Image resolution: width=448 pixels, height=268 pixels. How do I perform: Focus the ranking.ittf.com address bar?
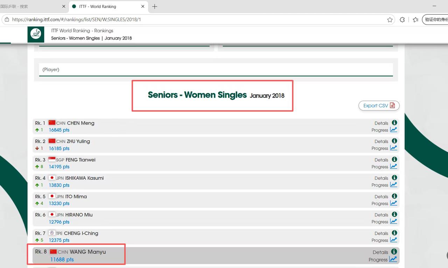pos(198,20)
